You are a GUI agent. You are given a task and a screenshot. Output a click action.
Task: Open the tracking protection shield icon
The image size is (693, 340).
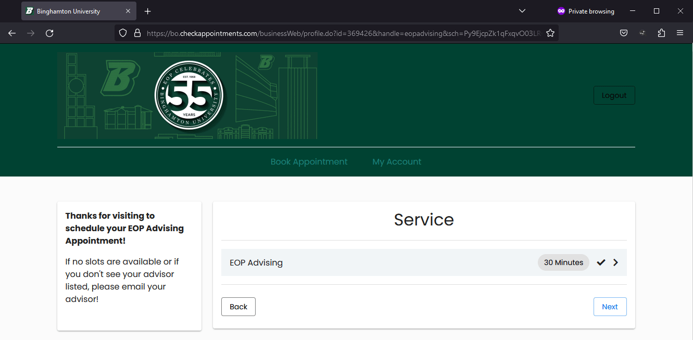[123, 33]
